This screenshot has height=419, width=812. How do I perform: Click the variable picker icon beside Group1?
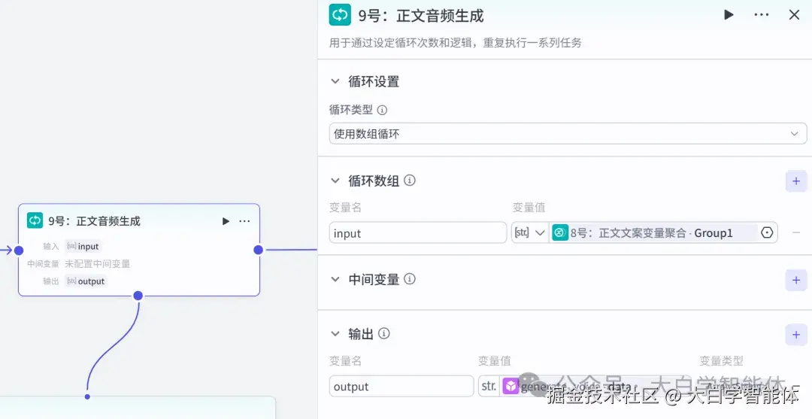766,233
